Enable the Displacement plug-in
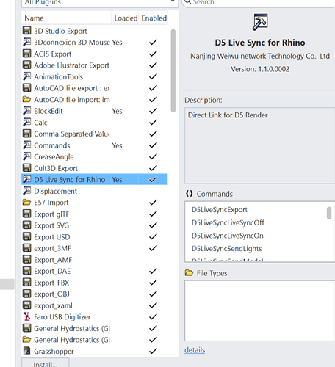 153,191
